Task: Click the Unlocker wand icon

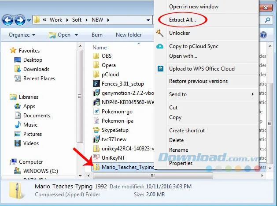Action: [160, 33]
